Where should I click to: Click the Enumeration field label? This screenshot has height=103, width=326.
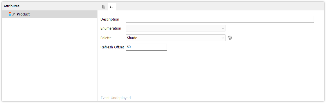pyautogui.click(x=111, y=28)
